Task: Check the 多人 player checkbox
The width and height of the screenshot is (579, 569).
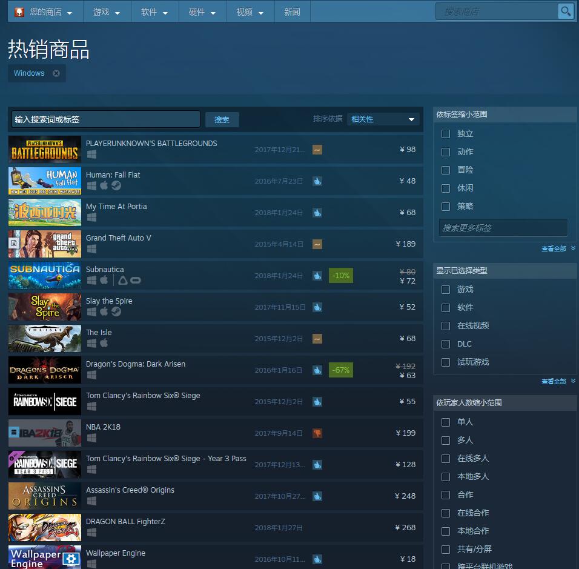Action: pyautogui.click(x=446, y=441)
